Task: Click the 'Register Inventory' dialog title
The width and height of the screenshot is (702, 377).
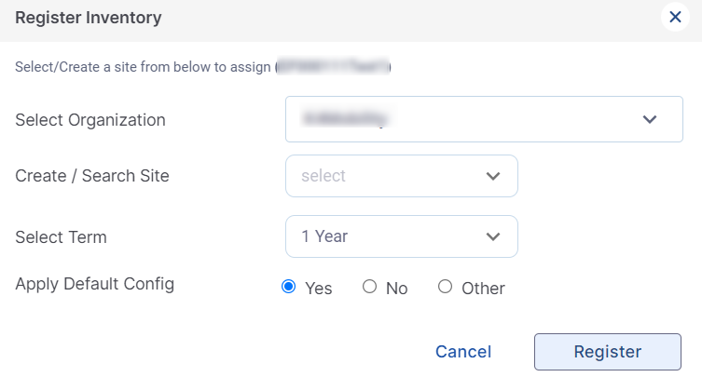Action: coord(89,17)
